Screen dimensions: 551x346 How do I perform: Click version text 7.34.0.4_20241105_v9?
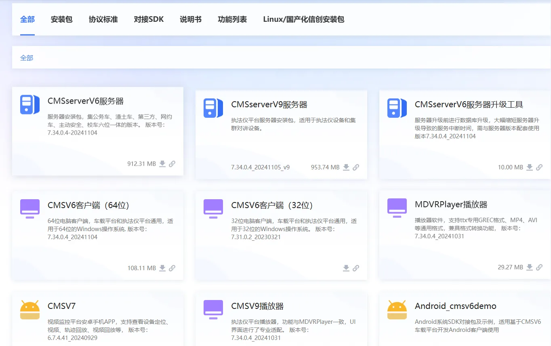click(x=261, y=167)
